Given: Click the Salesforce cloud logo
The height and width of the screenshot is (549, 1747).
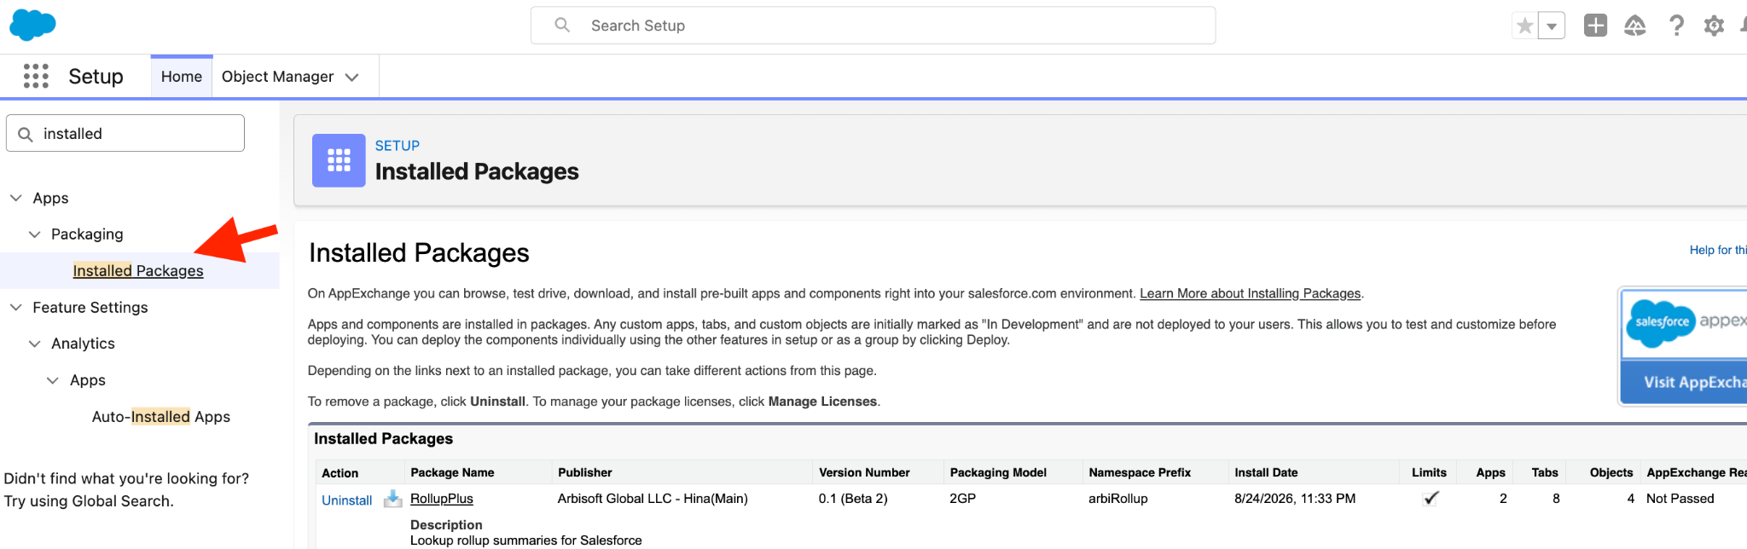Looking at the screenshot, I should [32, 25].
